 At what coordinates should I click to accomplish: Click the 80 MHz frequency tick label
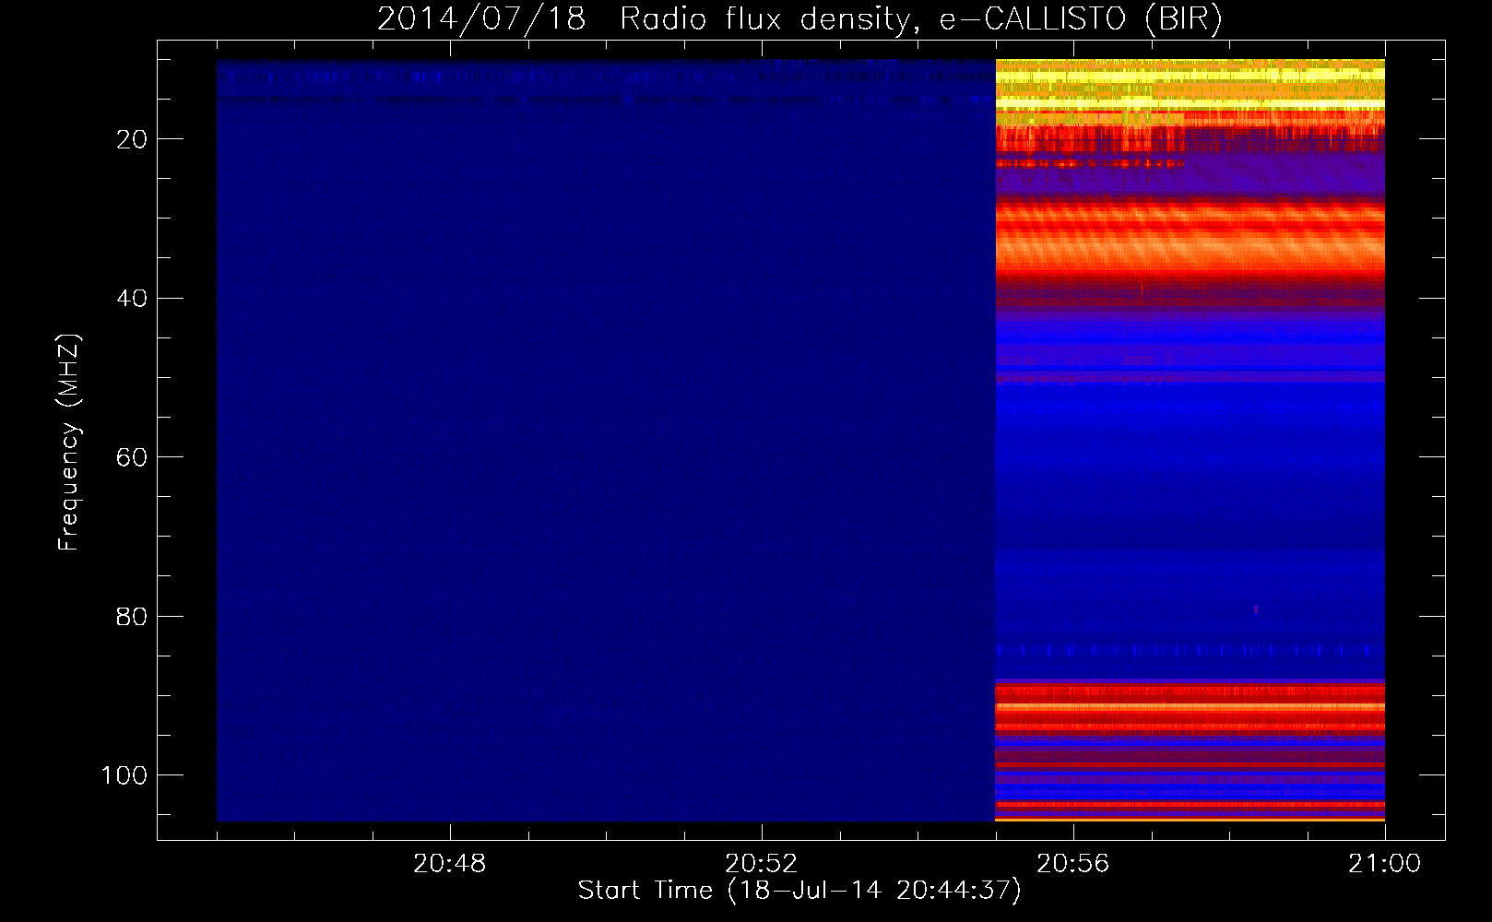click(132, 616)
